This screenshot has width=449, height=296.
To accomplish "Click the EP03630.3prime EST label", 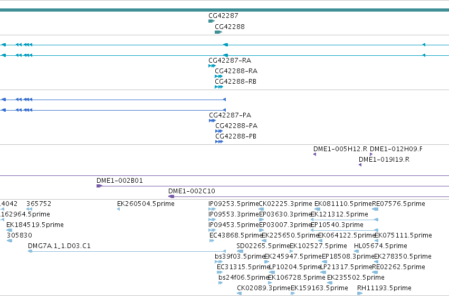I will click(x=285, y=214).
